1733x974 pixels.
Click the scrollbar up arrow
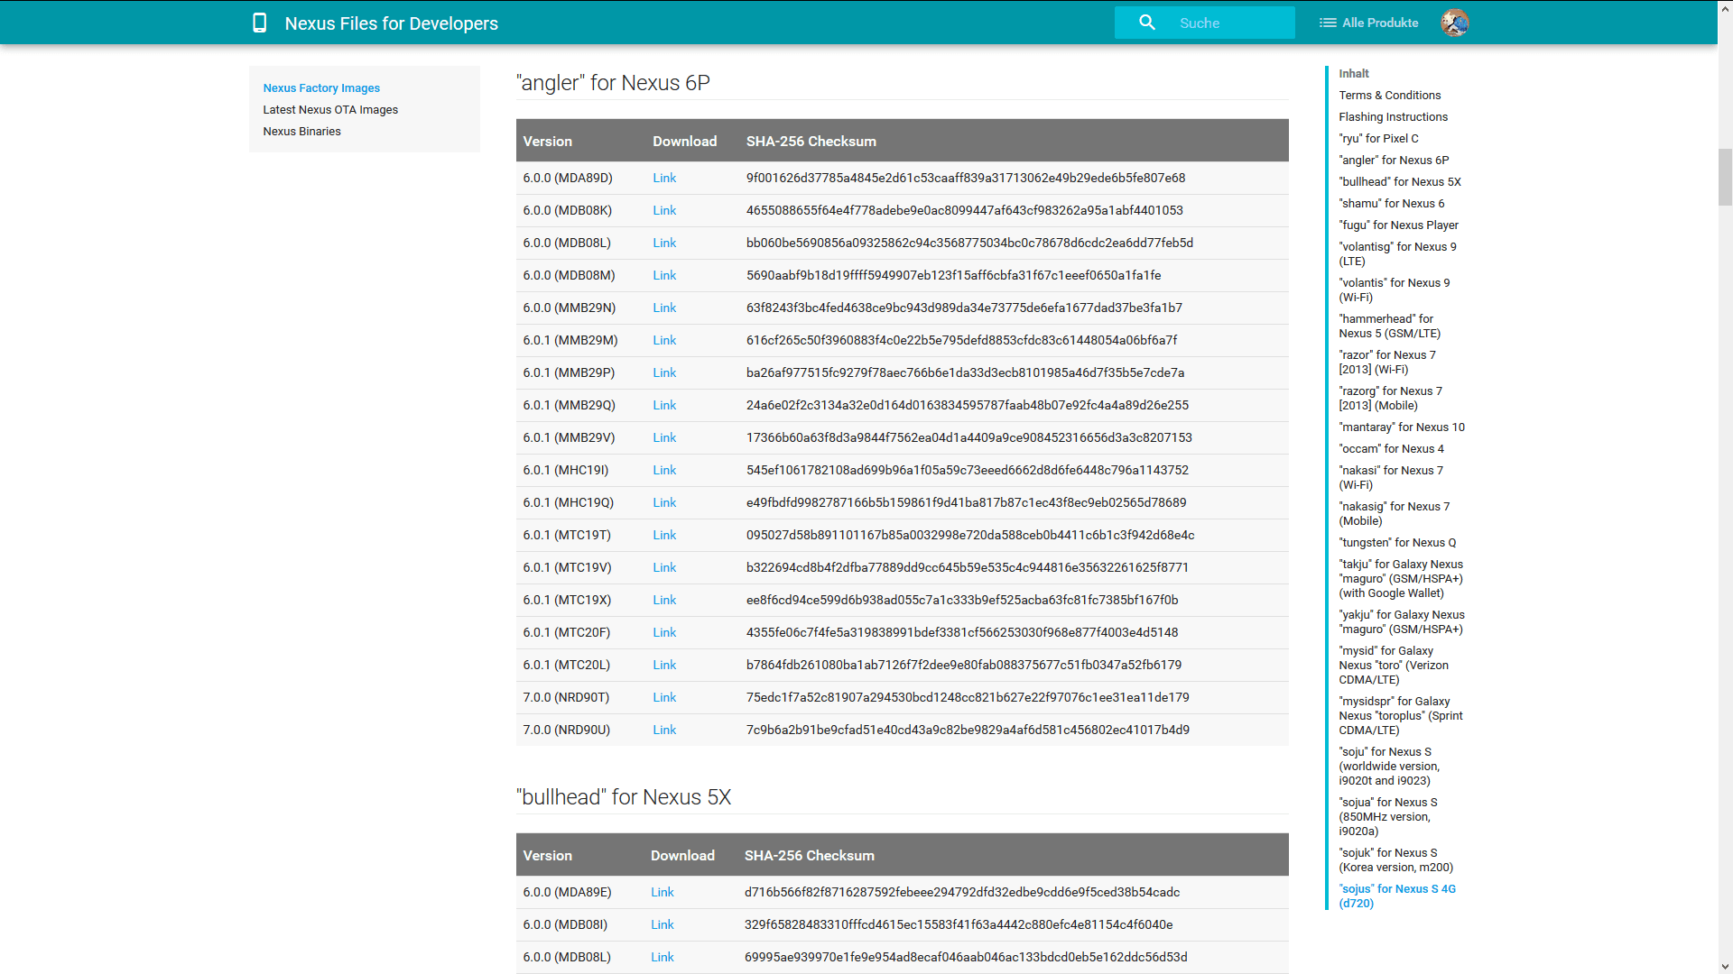point(1725,6)
